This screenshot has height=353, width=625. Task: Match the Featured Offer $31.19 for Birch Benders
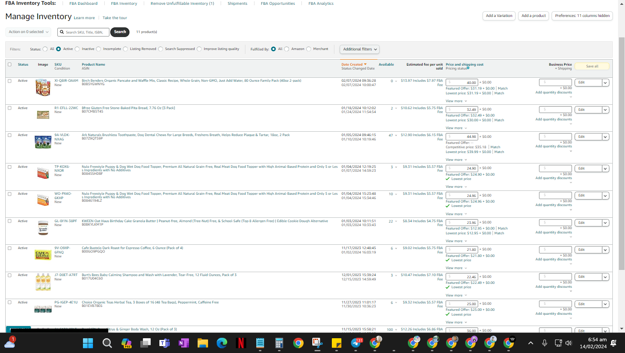(503, 88)
